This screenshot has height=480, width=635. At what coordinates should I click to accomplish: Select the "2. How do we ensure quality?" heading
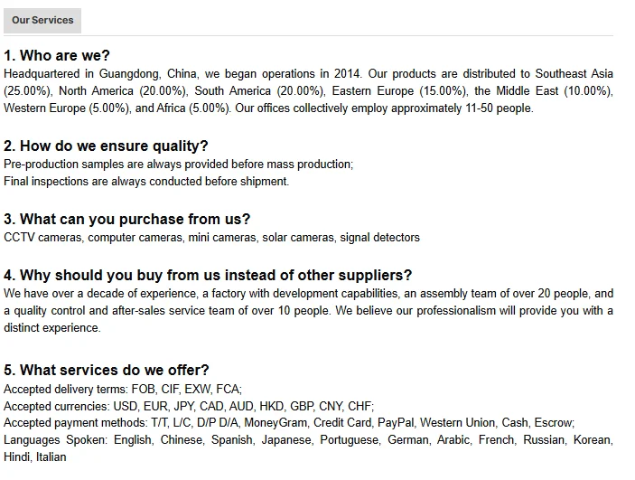(x=106, y=146)
